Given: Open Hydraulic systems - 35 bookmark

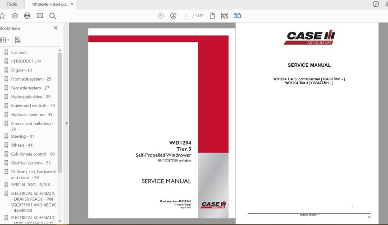Looking at the screenshot, I should pyautogui.click(x=32, y=115).
